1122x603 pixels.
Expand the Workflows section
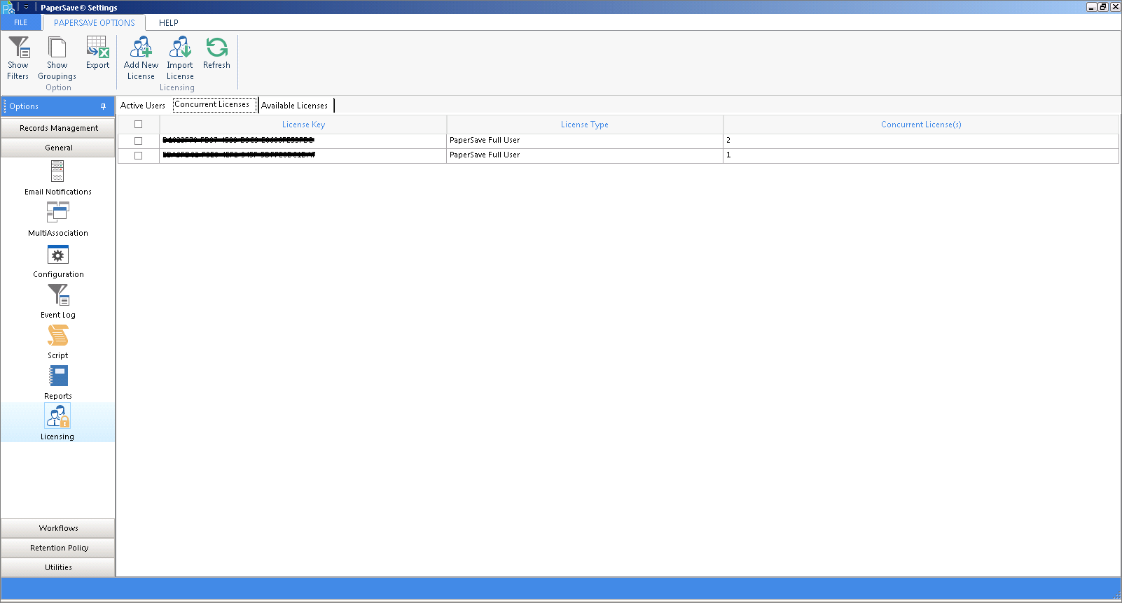pyautogui.click(x=58, y=528)
